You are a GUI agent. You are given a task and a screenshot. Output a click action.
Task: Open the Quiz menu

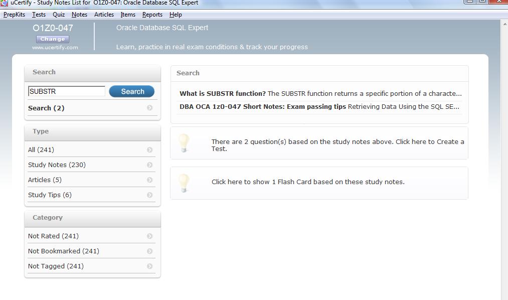(59, 15)
